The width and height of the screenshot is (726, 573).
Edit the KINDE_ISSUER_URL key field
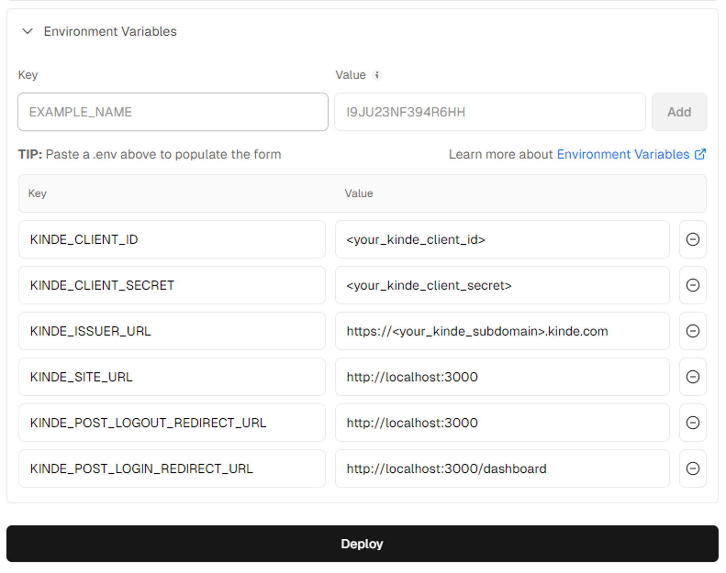pos(172,331)
